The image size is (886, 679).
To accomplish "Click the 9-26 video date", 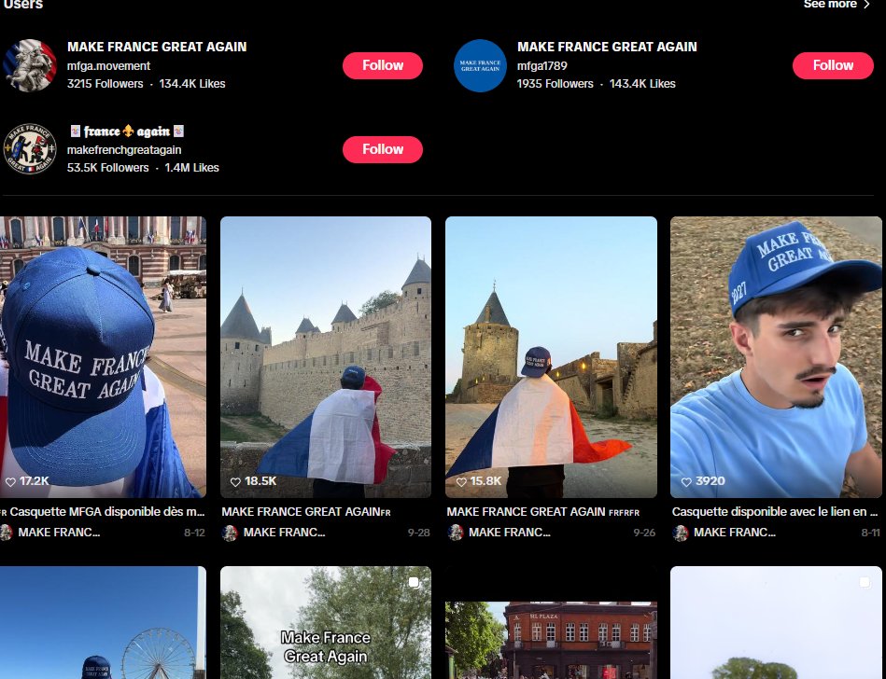I will tap(644, 533).
